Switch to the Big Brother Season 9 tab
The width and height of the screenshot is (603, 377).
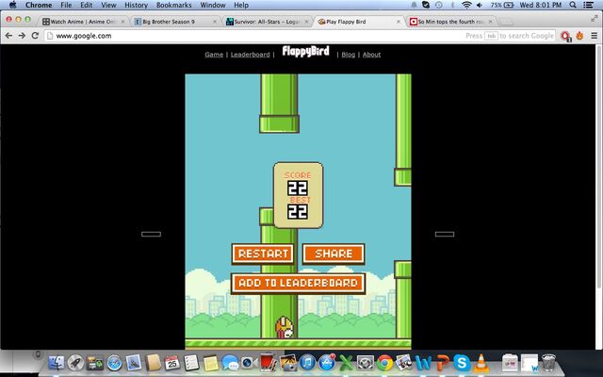[x=175, y=22]
